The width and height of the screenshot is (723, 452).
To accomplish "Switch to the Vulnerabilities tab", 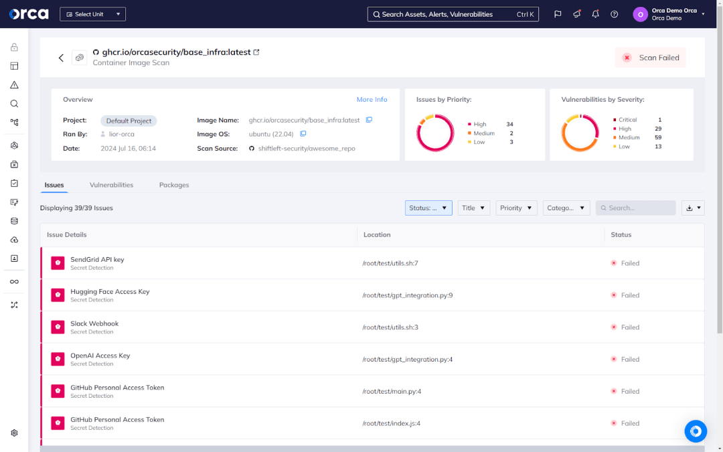I will pos(111,185).
